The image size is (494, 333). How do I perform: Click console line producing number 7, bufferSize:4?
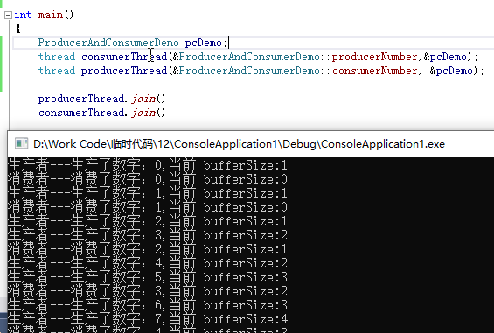(x=148, y=319)
